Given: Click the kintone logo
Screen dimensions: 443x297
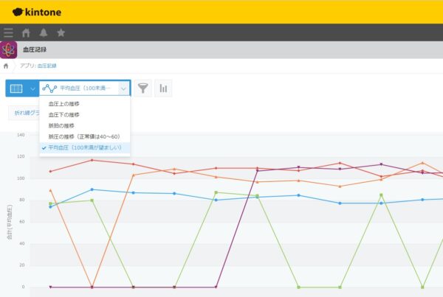Looking at the screenshot, I should 37,11.
